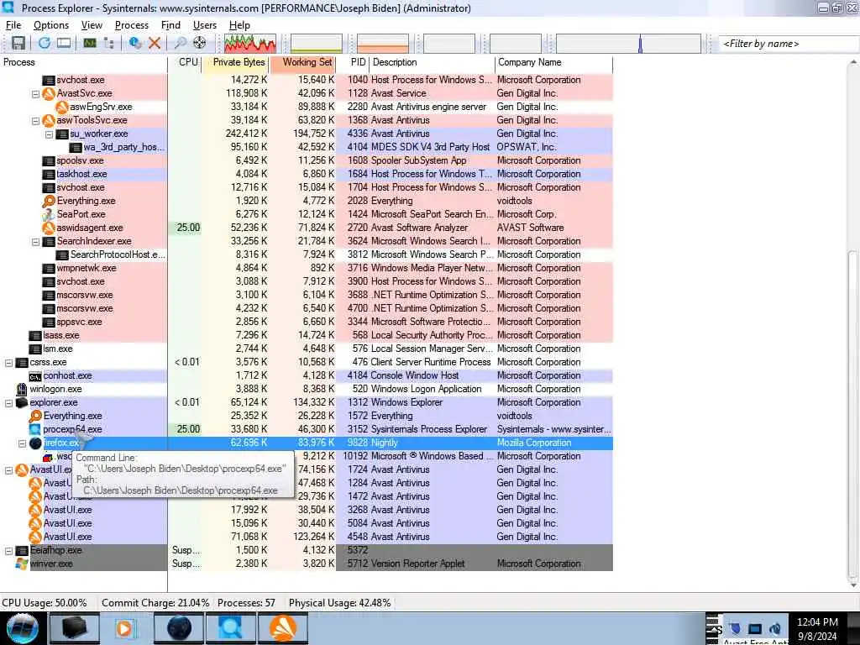Collapse the aswToolsSvc.exe tree node
The width and height of the screenshot is (860, 645).
tap(35, 121)
